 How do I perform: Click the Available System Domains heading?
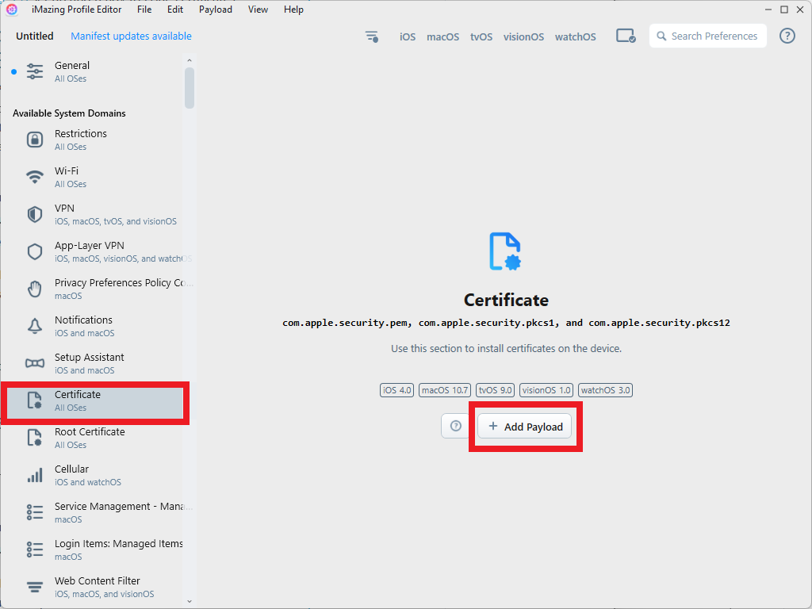click(69, 113)
